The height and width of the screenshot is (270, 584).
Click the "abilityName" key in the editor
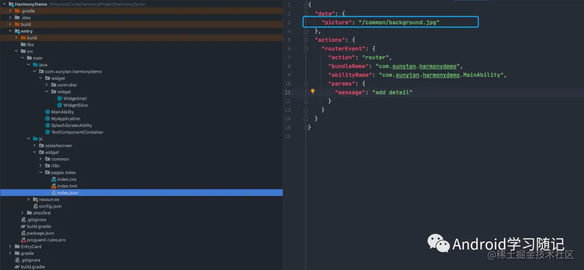[350, 75]
